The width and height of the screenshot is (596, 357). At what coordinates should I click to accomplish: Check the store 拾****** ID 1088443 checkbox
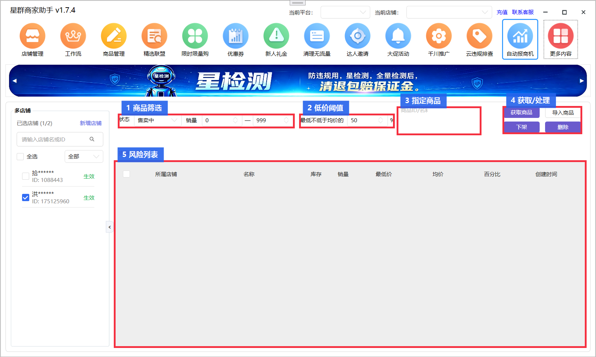click(x=26, y=176)
